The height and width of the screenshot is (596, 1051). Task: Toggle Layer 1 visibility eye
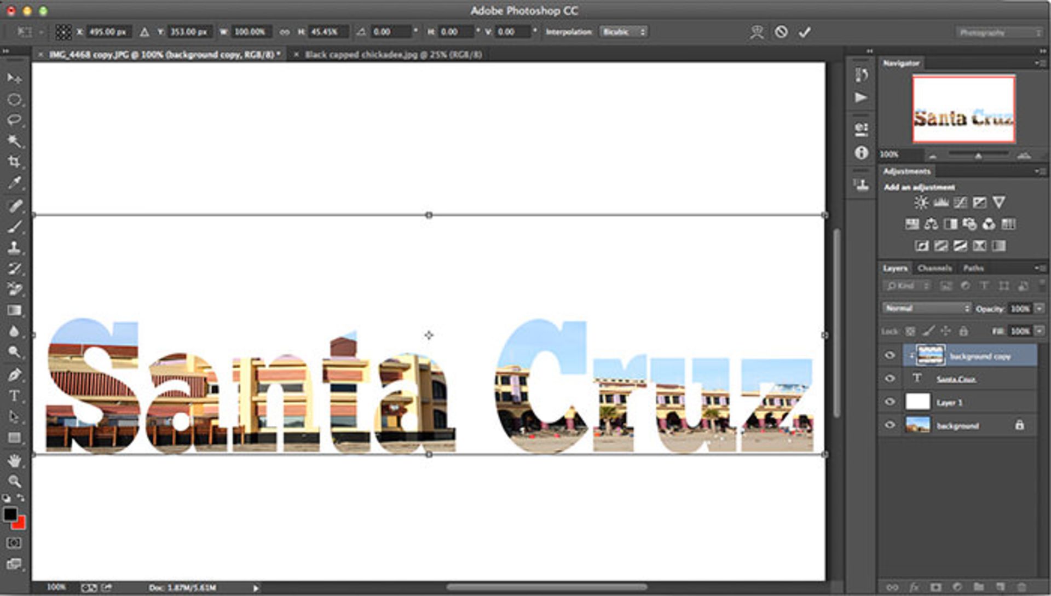coord(890,402)
